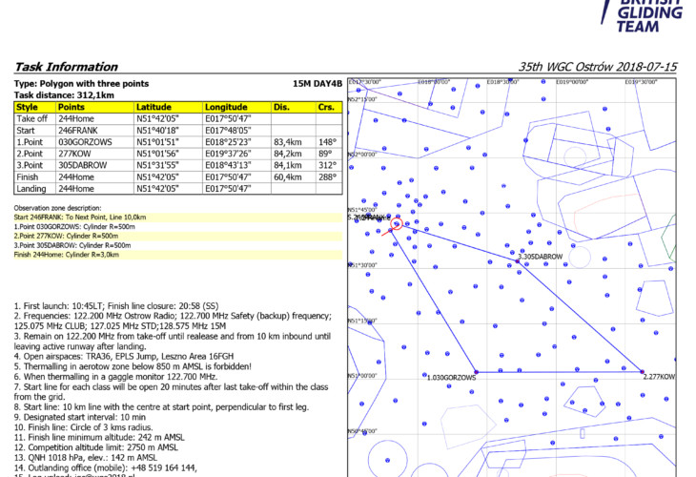Select the Longitude column header
Screen dimensions: 696x477
(x=235, y=108)
